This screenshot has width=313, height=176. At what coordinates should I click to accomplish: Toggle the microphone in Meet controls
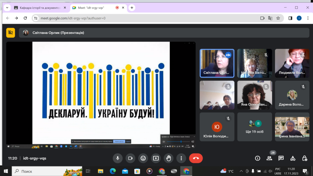117,158
